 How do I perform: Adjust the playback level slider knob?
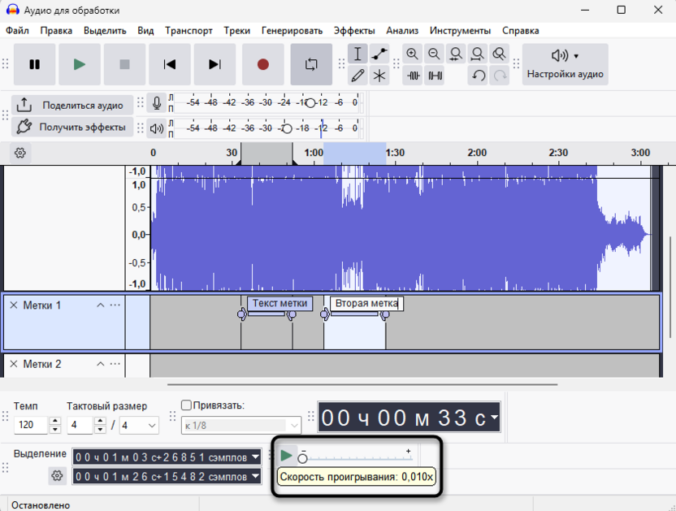click(287, 128)
